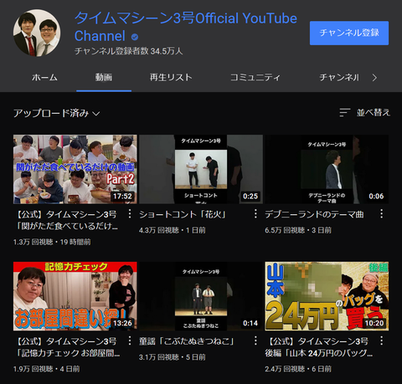The height and width of the screenshot is (384, 402).
Task: Click the 0:14 duration badge
Action: [250, 323]
